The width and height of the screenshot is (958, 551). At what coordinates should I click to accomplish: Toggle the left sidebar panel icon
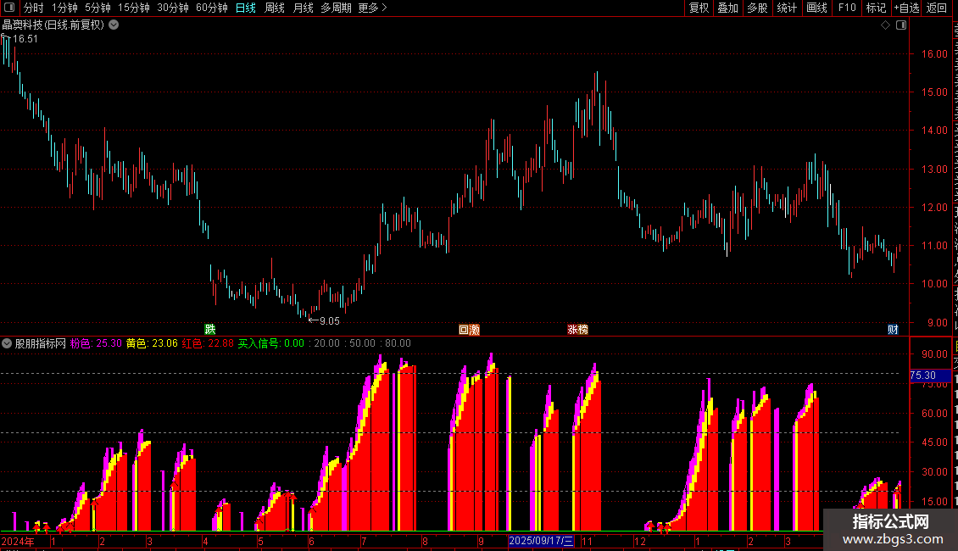[x=9, y=8]
